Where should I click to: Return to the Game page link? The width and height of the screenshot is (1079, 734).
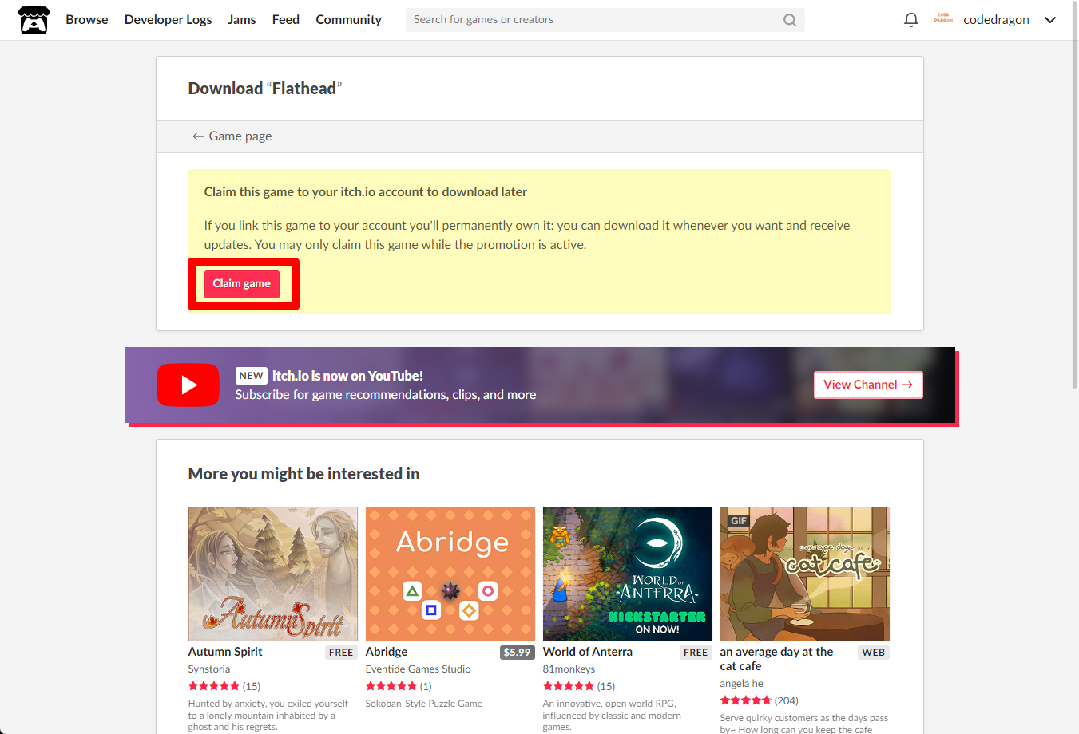coord(232,136)
